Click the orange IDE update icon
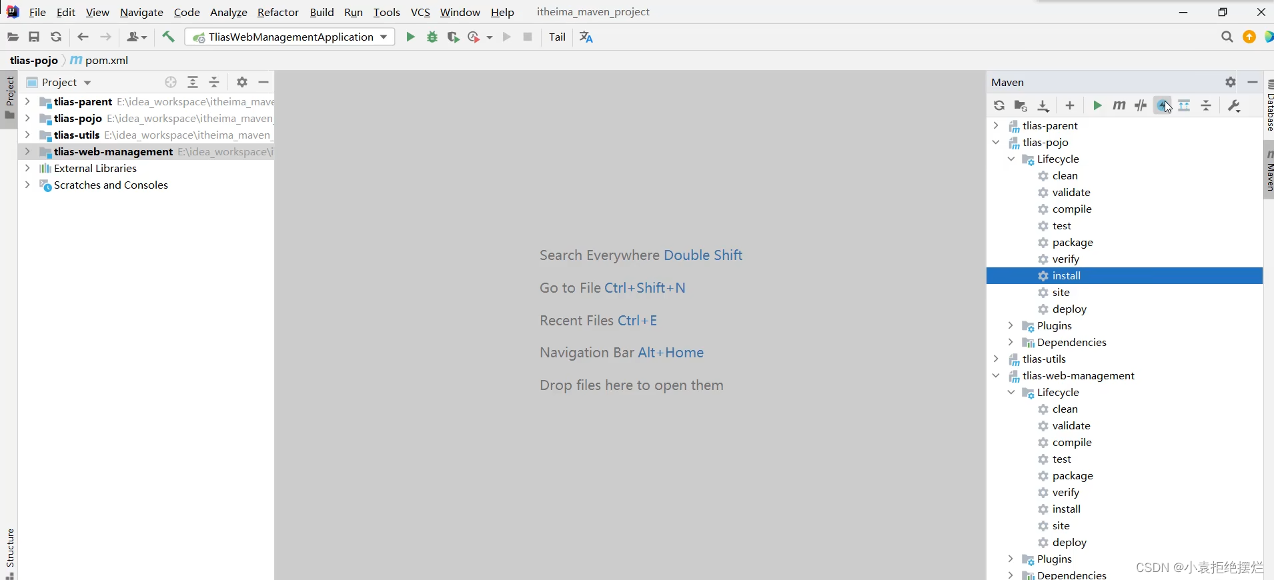 (x=1249, y=37)
